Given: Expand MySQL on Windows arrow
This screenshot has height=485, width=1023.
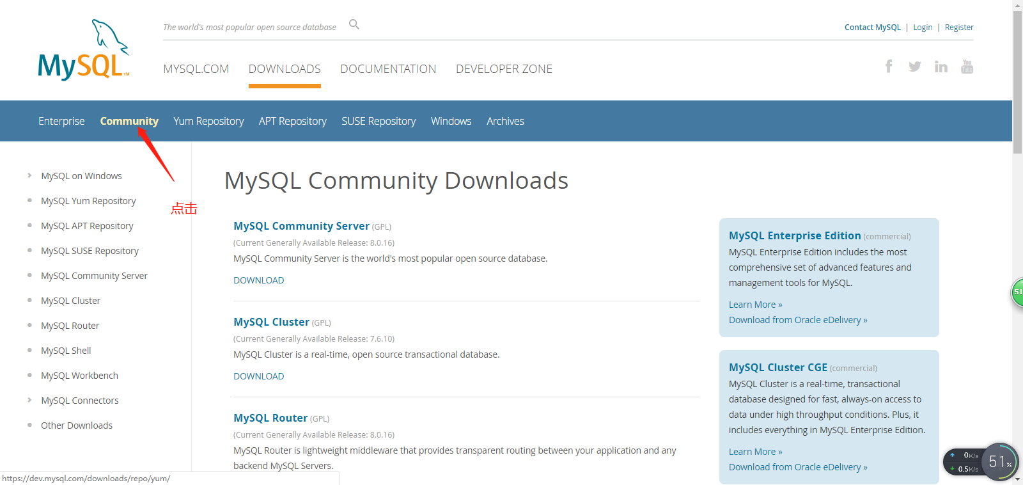Looking at the screenshot, I should coord(29,175).
